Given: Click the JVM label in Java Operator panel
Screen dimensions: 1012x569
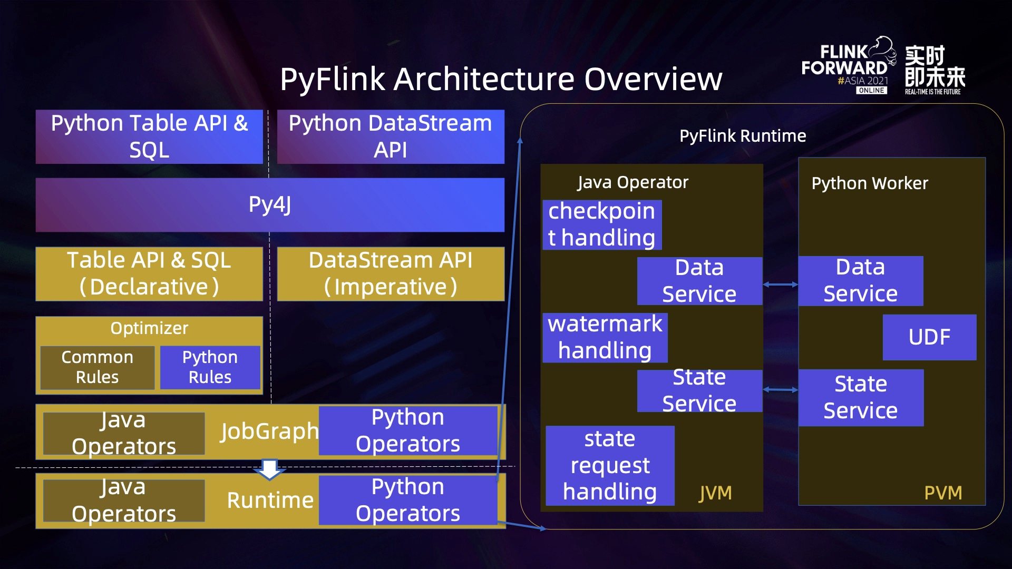Looking at the screenshot, I should [715, 494].
